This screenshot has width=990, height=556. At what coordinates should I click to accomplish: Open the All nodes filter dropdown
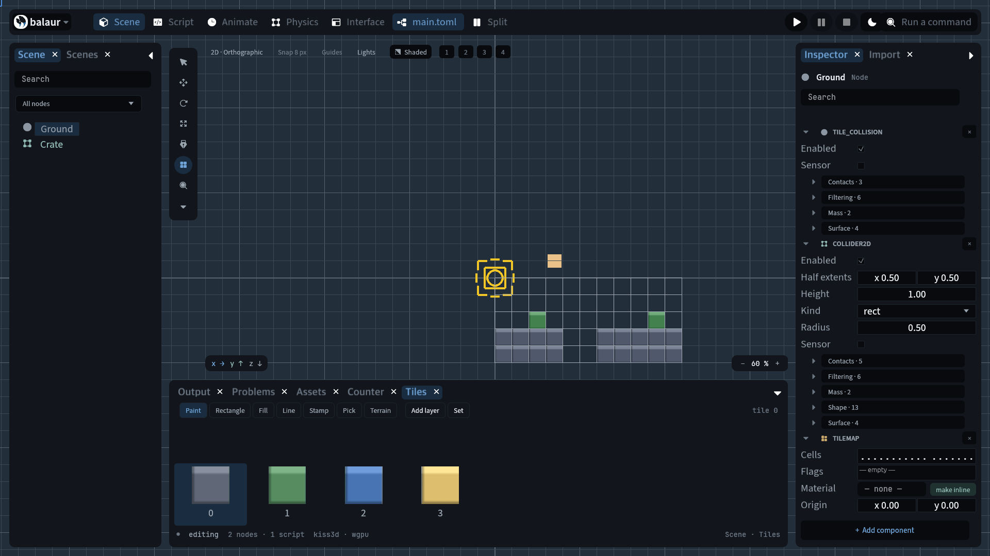(x=78, y=103)
